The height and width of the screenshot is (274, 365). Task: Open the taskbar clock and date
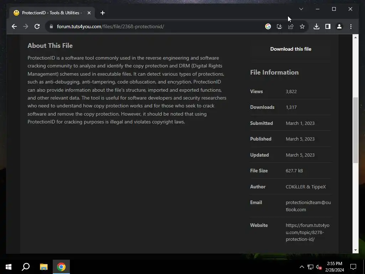[334, 267]
